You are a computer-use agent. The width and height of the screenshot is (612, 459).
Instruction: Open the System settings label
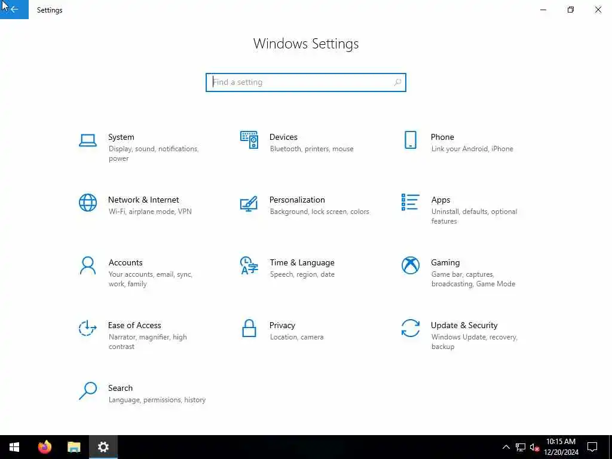[121, 137]
